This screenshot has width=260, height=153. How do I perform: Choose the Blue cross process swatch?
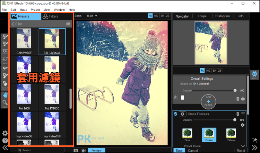click(187, 135)
